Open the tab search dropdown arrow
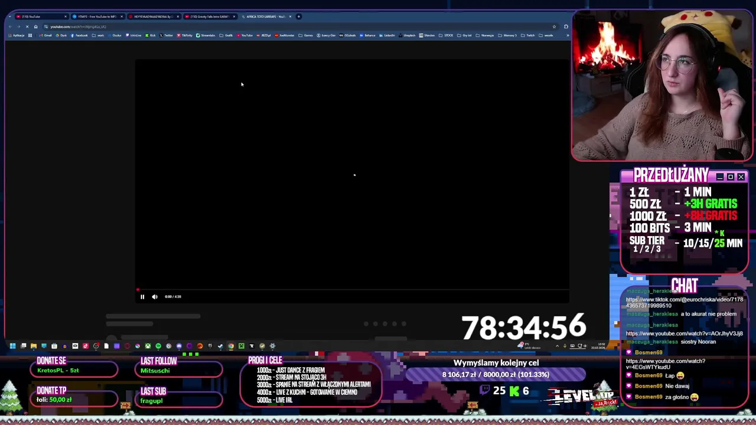Image resolution: width=756 pixels, height=425 pixels. click(9, 17)
